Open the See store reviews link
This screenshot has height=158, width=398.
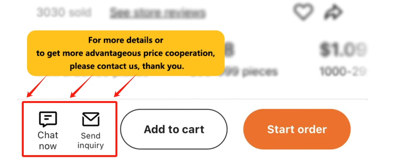[x=157, y=13]
